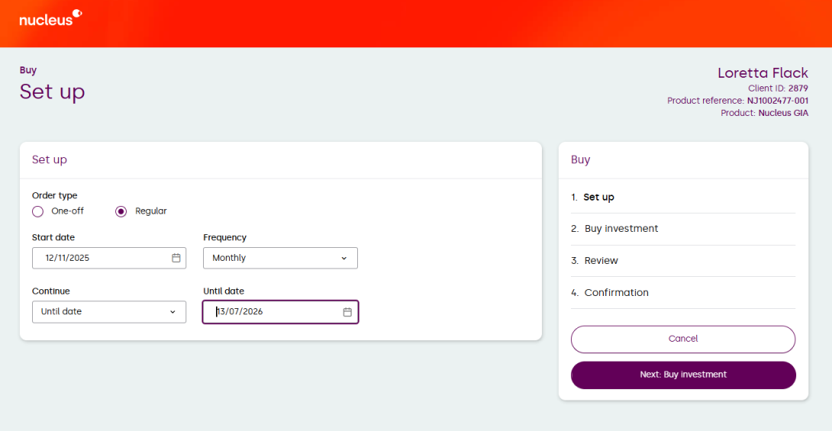Click the Regular label text

151,211
